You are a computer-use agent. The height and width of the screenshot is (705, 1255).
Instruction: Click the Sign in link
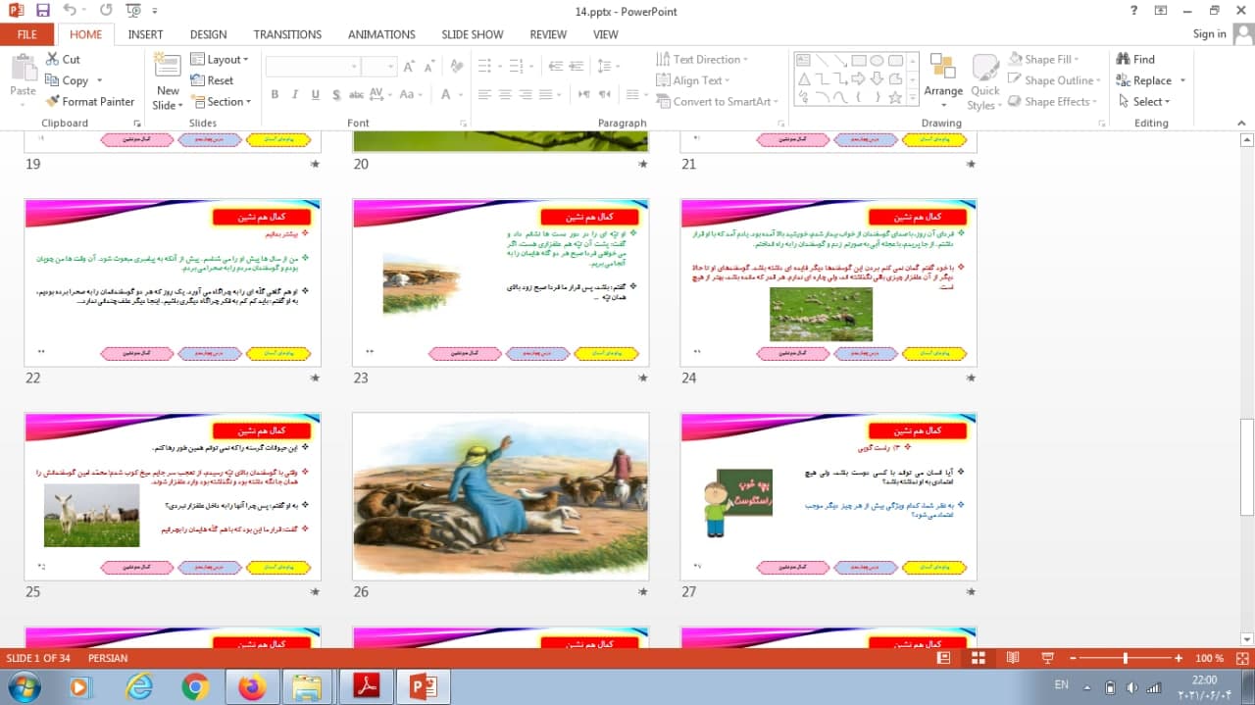click(1209, 34)
